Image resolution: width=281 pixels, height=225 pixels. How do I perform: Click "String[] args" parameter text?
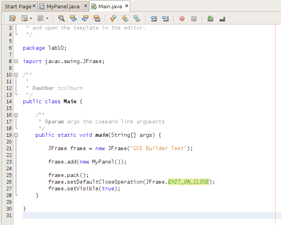(133, 135)
